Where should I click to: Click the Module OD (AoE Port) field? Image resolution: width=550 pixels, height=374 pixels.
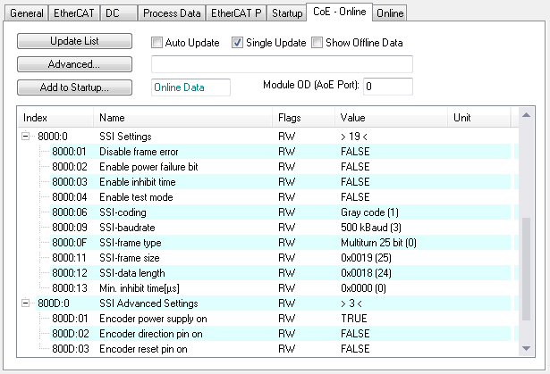click(x=388, y=87)
